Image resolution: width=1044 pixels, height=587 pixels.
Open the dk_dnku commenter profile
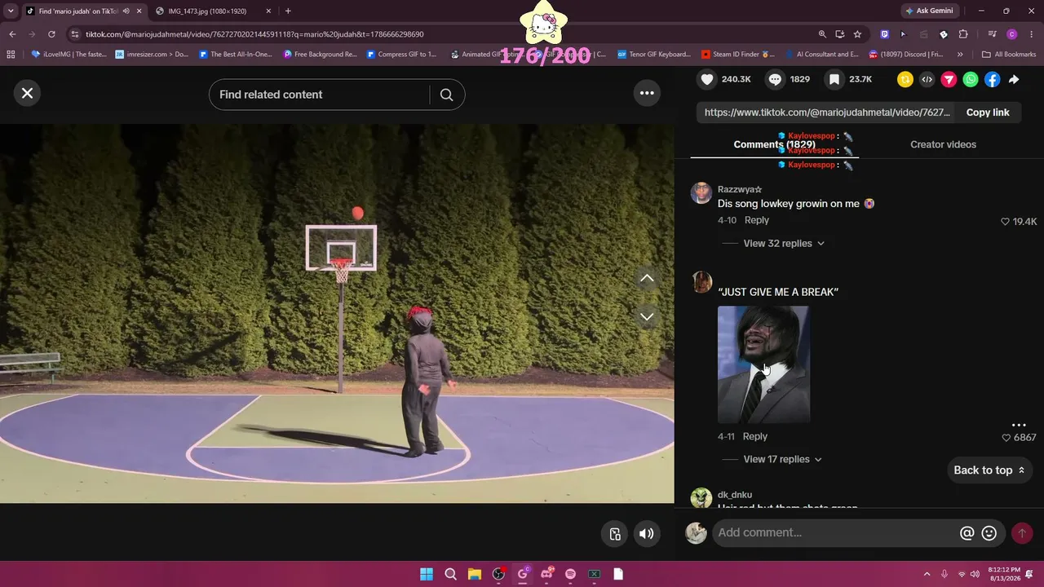coord(735,495)
